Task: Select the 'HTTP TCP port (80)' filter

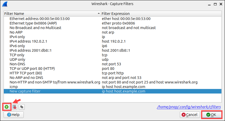Action: click(26, 73)
